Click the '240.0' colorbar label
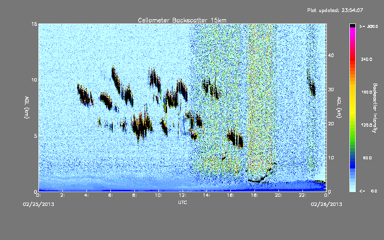This screenshot has height=240, width=384. 367,59
